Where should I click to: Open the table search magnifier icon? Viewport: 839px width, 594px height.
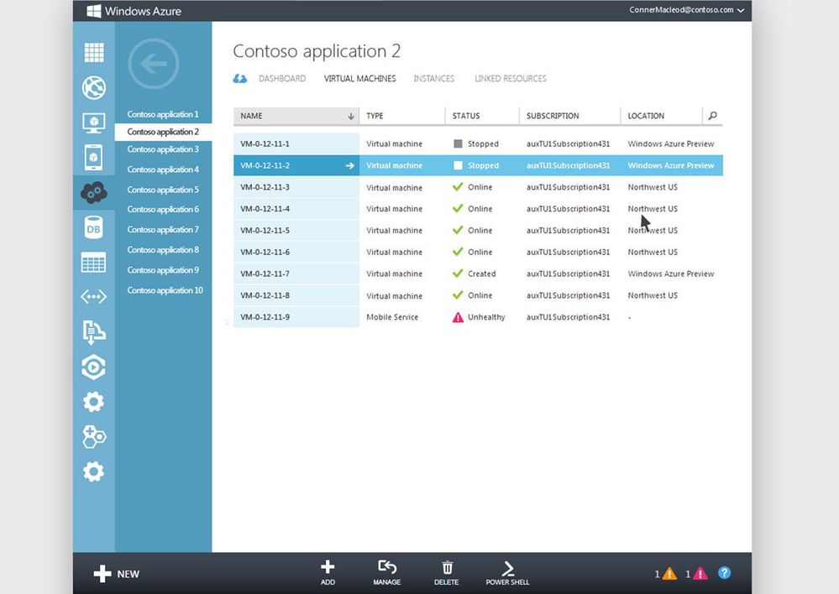(x=713, y=116)
